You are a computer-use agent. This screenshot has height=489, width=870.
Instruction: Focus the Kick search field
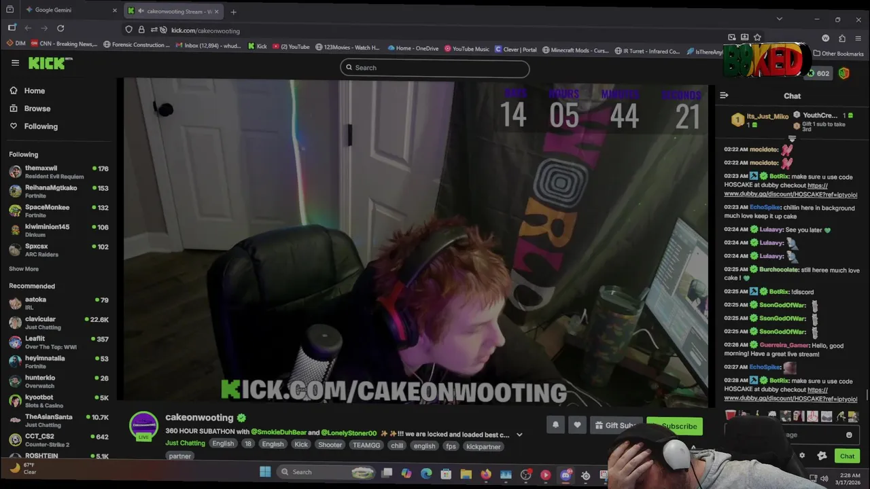[435, 68]
